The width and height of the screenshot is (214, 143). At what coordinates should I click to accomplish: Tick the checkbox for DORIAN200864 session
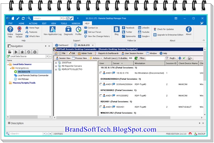coord(101,84)
